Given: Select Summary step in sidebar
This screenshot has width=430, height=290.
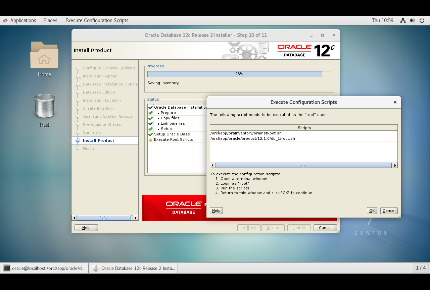Looking at the screenshot, I should pyautogui.click(x=92, y=132).
